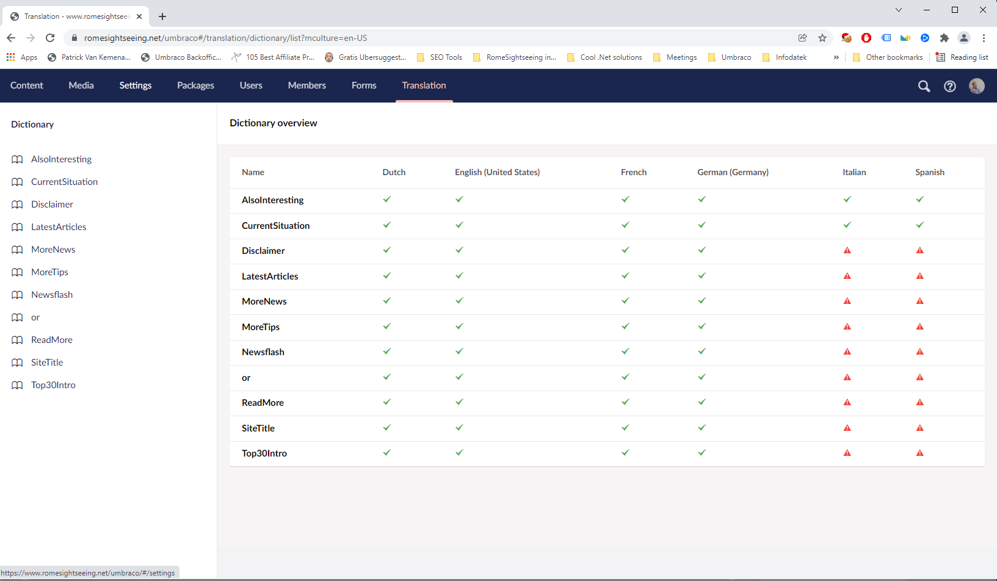Click the French checkmark for SiteTitle
997x581 pixels.
tap(626, 427)
